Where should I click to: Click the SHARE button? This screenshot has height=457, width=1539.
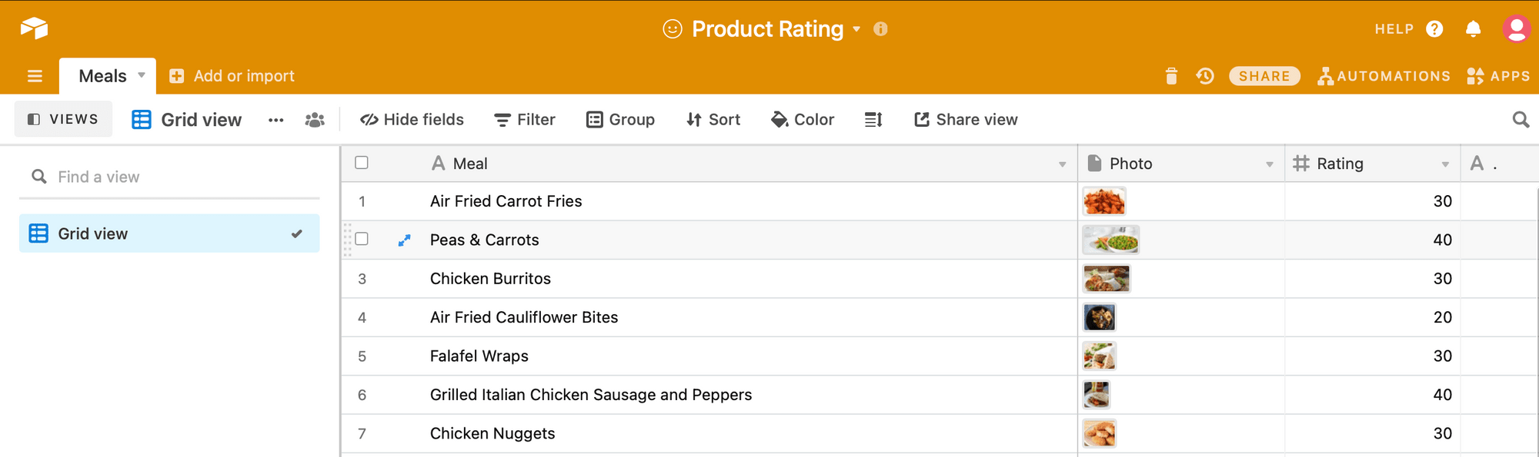[1264, 76]
